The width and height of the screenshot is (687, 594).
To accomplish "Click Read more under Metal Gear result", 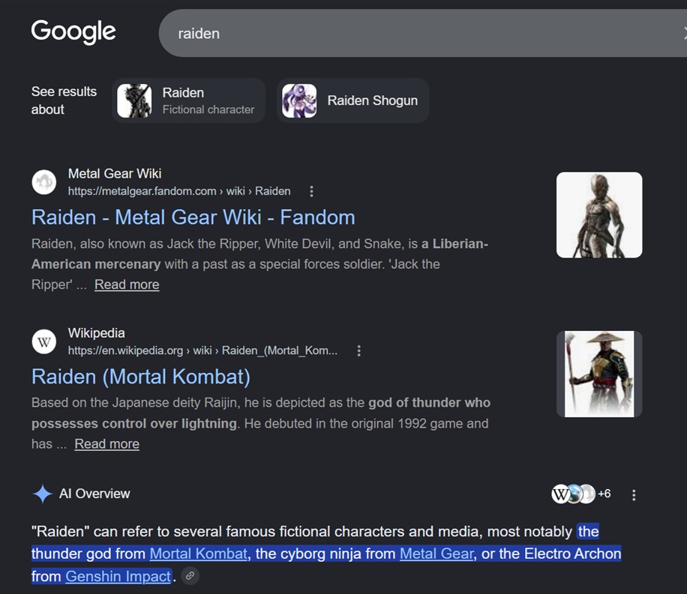I will coord(127,285).
